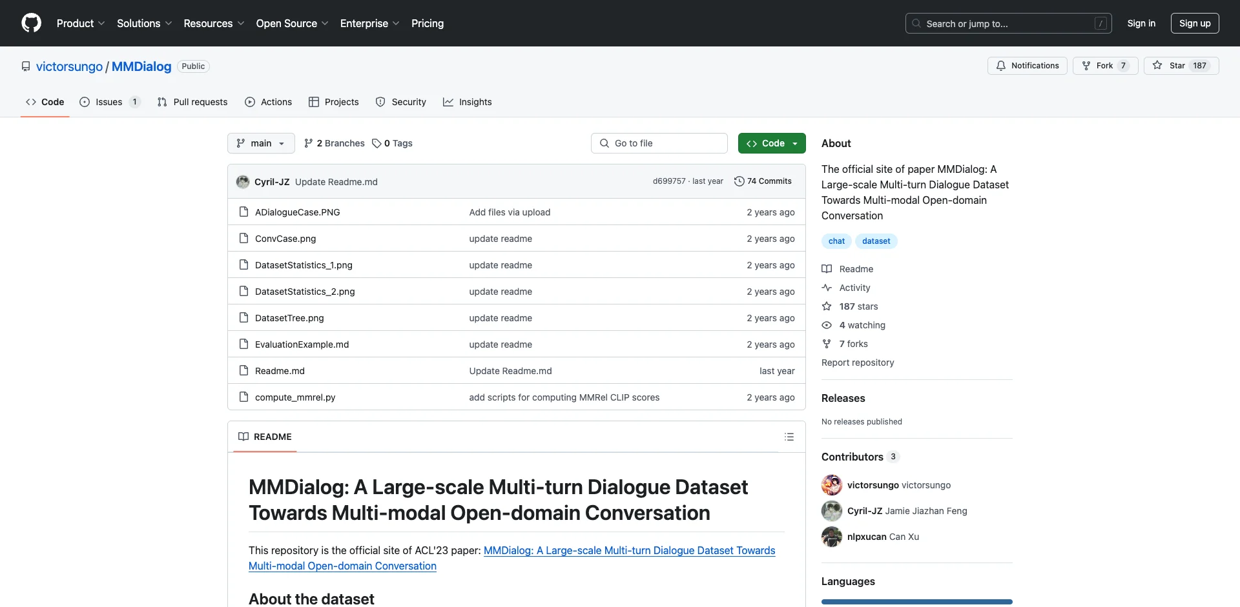1240x607 pixels.
Task: Open the MMDialog paper hyperlink in README
Action: pos(512,558)
